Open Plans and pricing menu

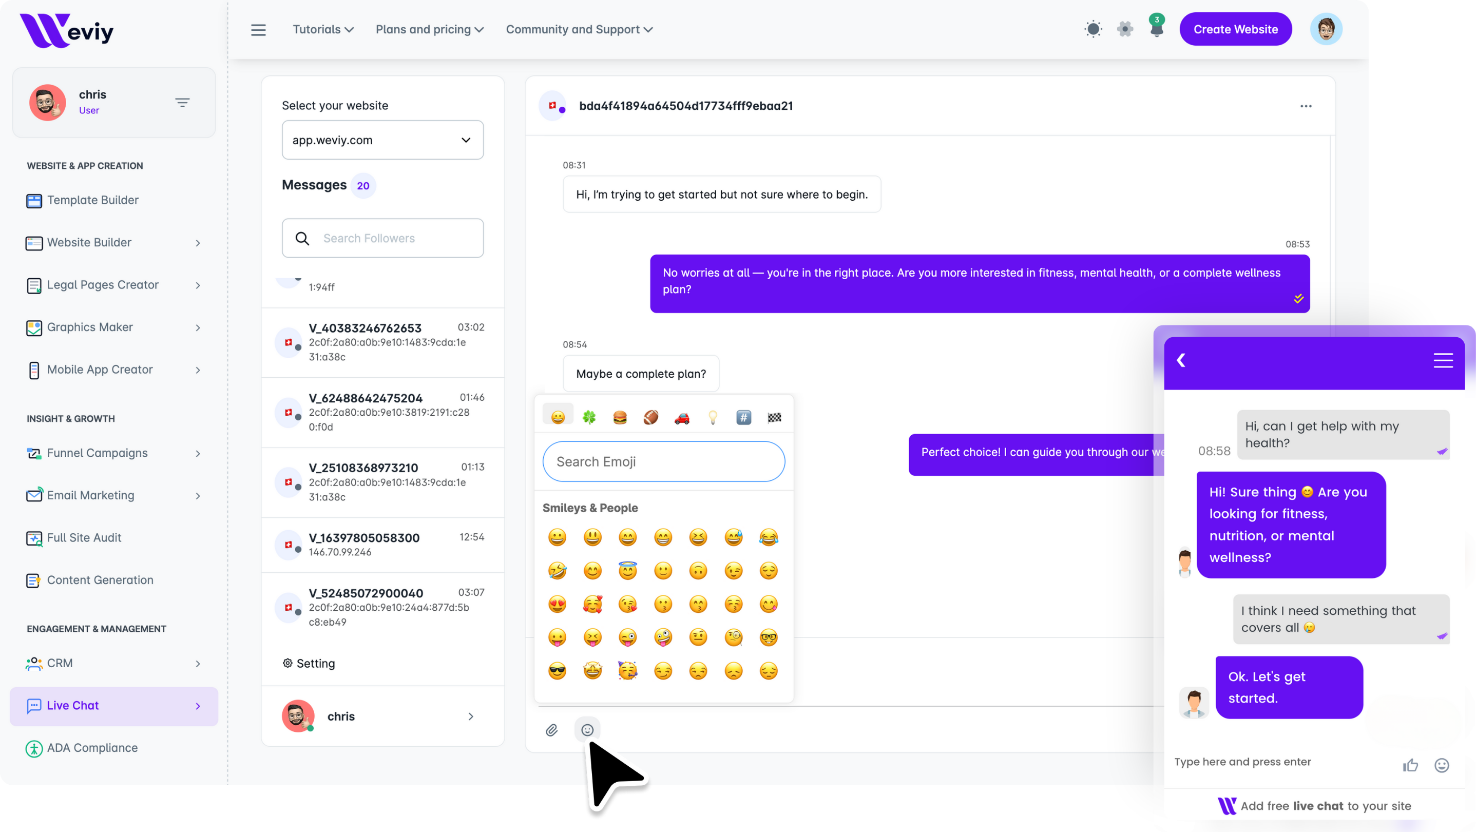[429, 30]
